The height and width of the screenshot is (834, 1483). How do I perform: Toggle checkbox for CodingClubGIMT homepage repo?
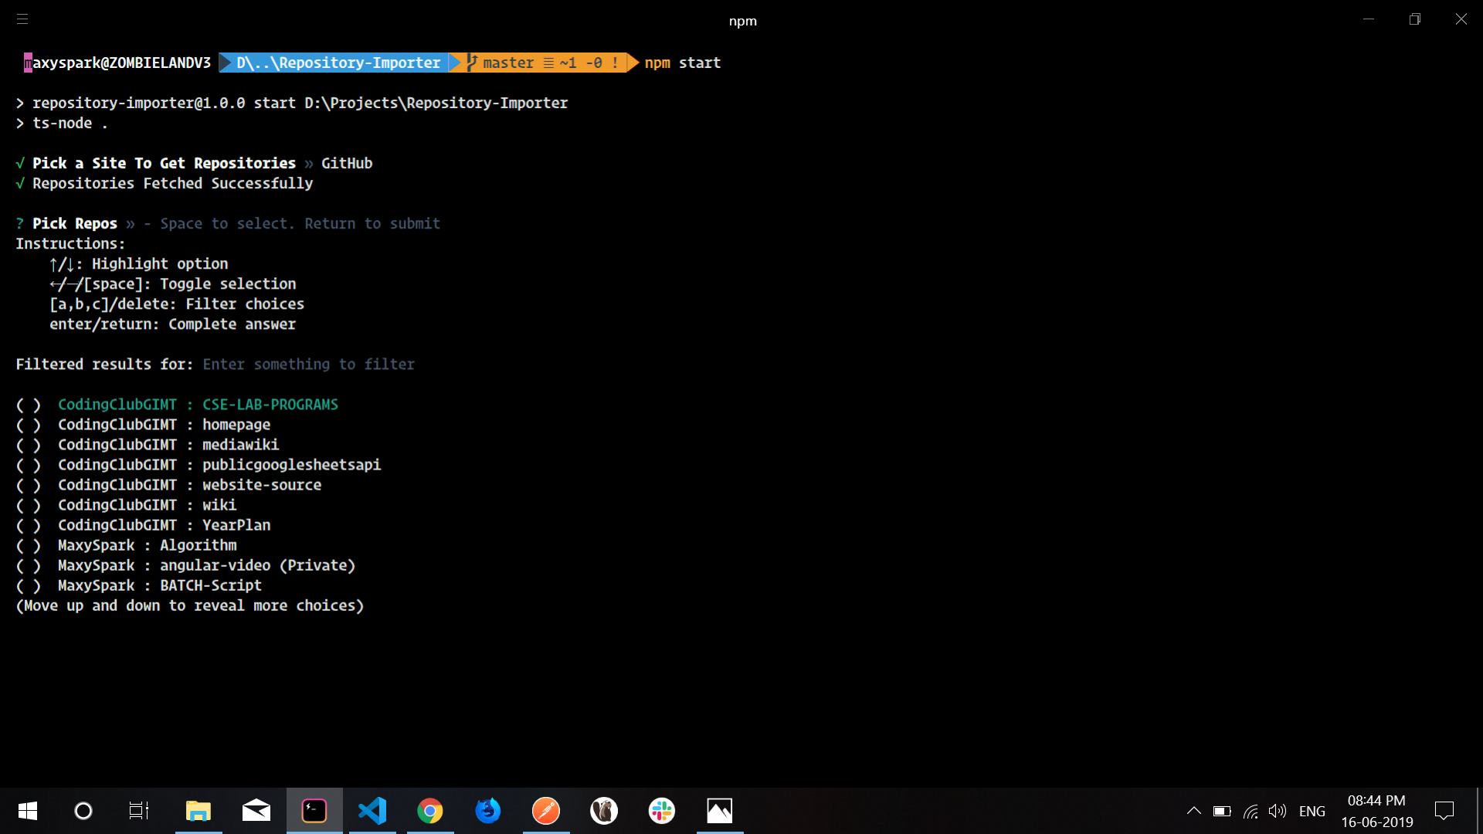[x=29, y=425]
